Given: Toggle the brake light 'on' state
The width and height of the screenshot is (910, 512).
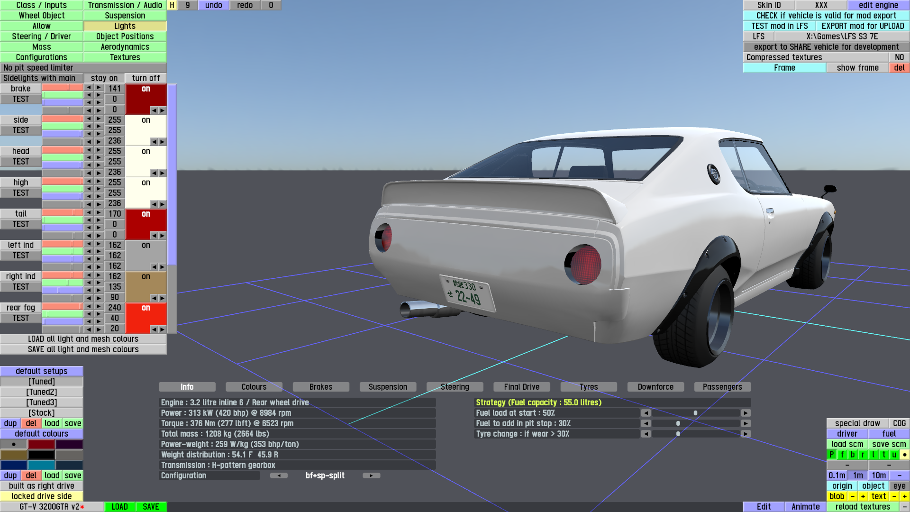Looking at the screenshot, I should pyautogui.click(x=146, y=89).
